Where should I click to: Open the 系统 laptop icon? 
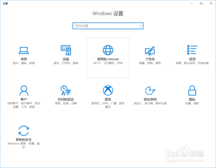click(x=24, y=50)
